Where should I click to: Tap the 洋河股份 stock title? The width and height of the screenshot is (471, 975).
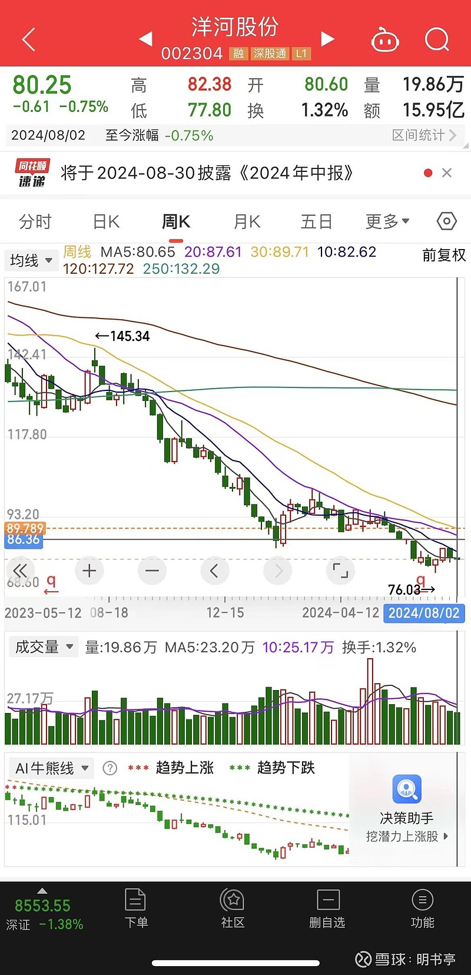coord(235,27)
